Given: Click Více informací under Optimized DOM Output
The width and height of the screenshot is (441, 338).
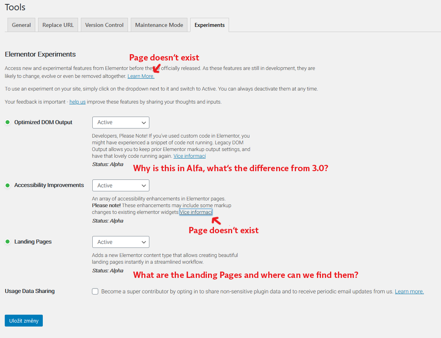Looking at the screenshot, I should click(x=189, y=156).
